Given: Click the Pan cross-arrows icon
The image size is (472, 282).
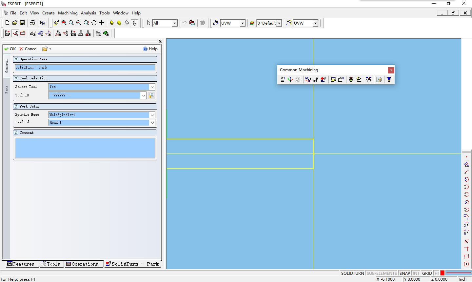Looking at the screenshot, I should tap(102, 23).
